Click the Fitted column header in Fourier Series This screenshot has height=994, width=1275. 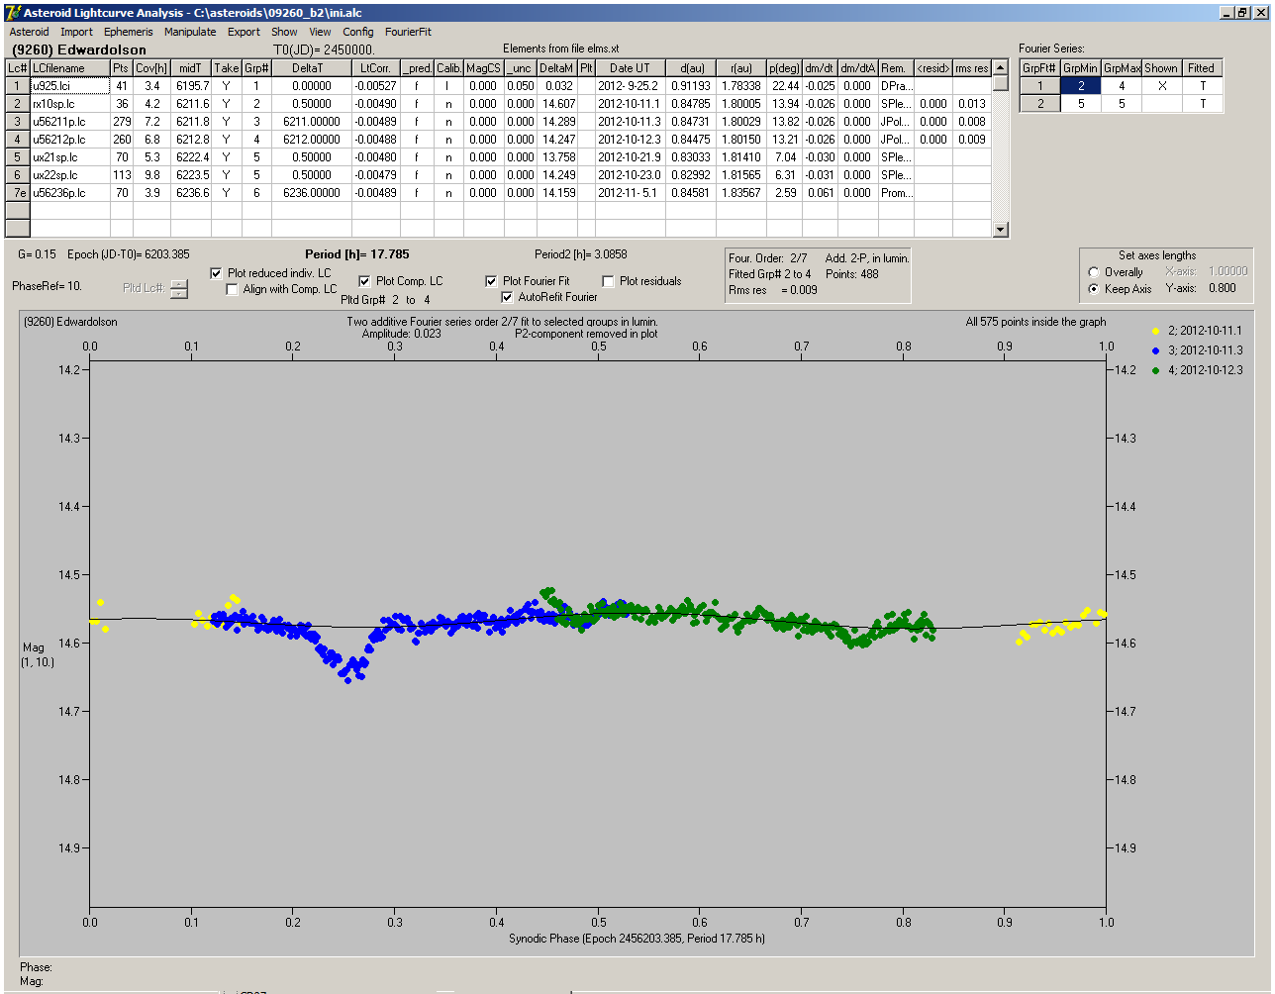(1201, 68)
